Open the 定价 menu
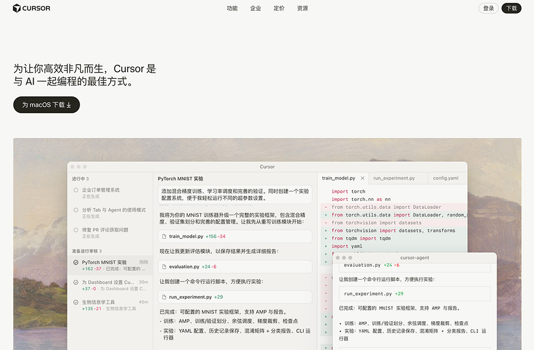Image resolution: width=534 pixels, height=350 pixels. (x=278, y=8)
